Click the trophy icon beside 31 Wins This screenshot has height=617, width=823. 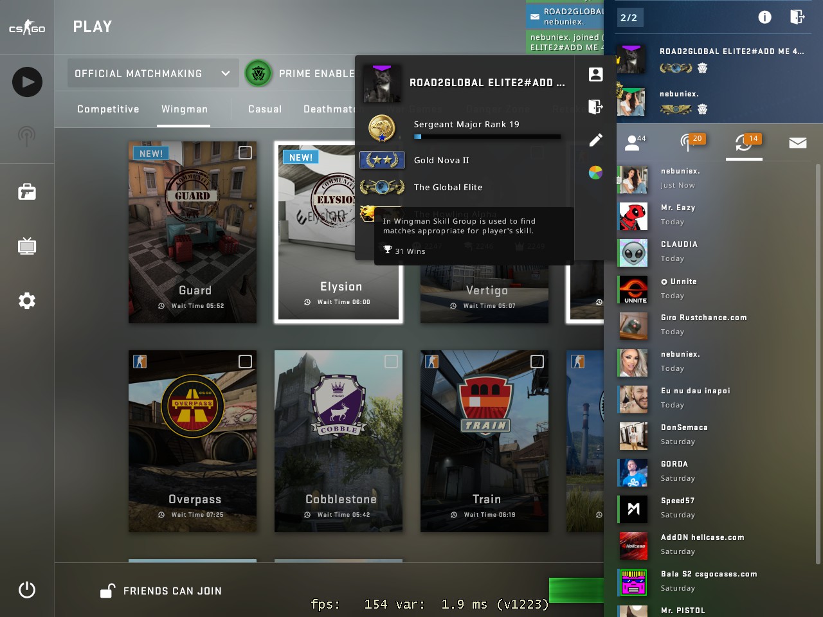[x=388, y=250]
